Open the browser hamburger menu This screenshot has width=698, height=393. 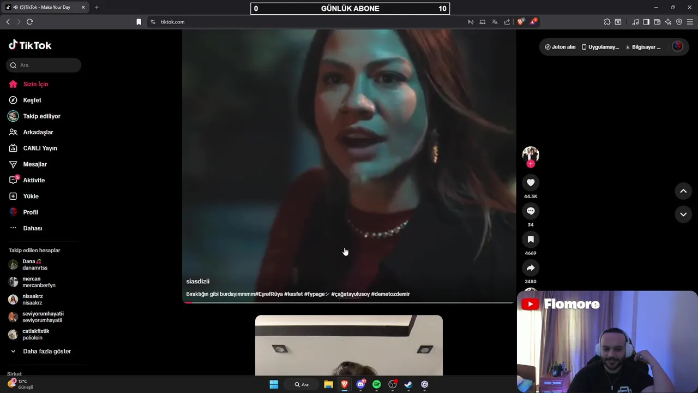(690, 22)
